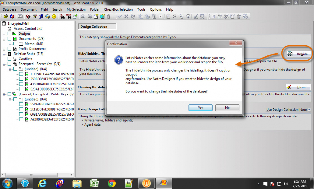The image size is (314, 189).
Task: Tick the checkbox for document 11FF5D1CAA585DAC85257E6
Action: [x=21, y=74]
